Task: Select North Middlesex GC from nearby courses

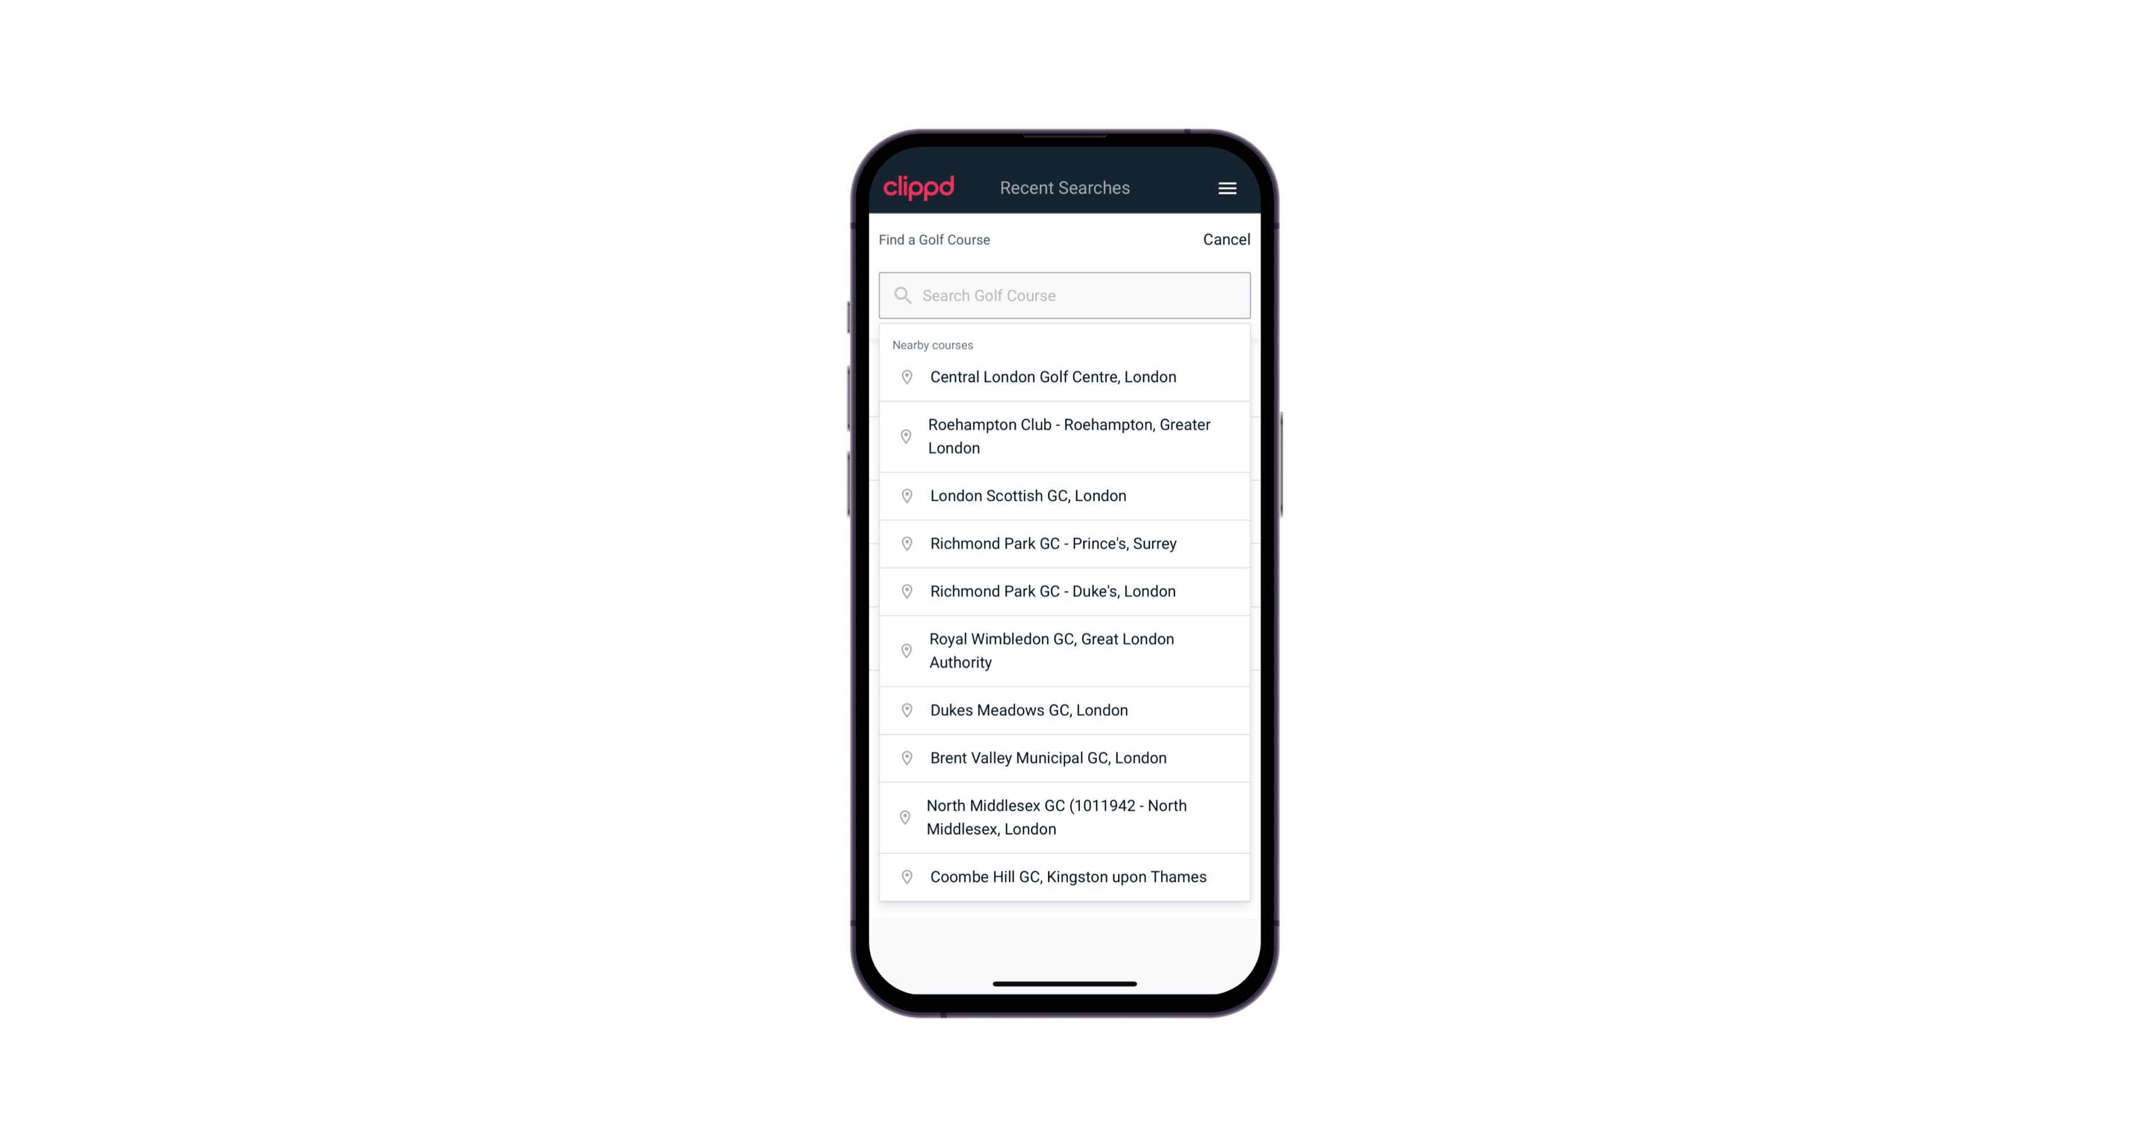Action: click(x=1065, y=817)
